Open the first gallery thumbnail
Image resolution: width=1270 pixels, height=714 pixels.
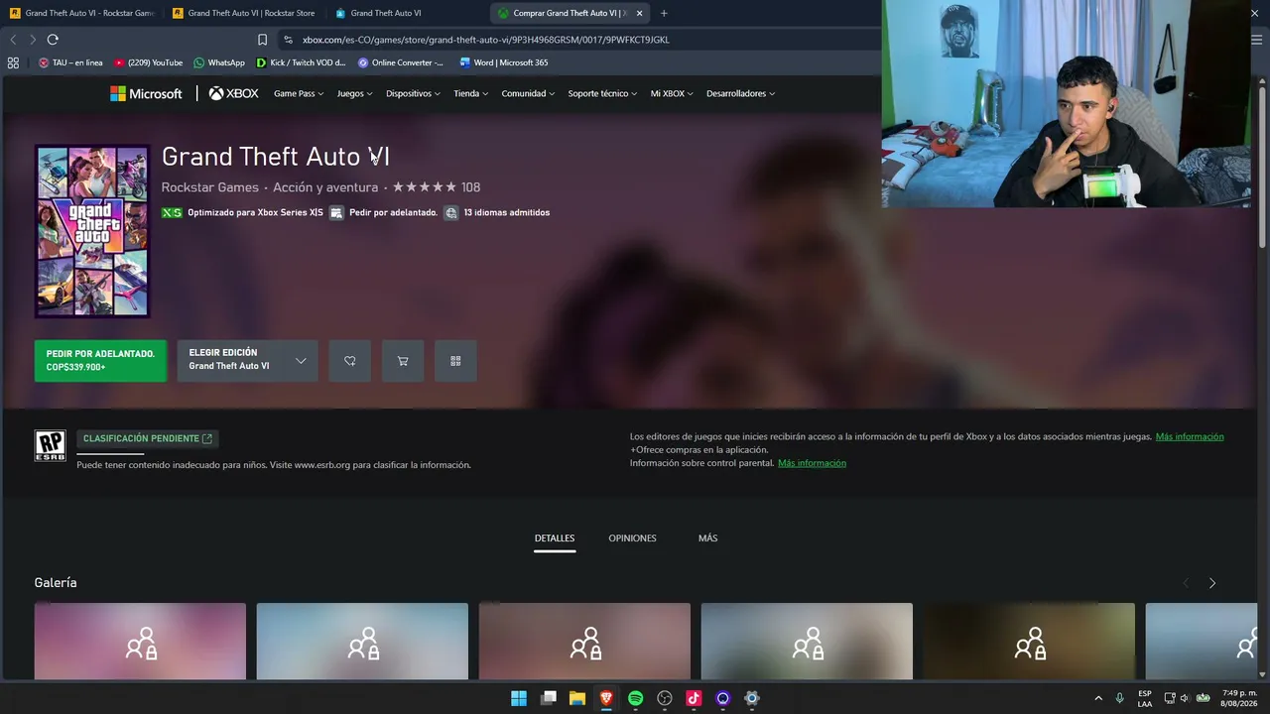[140, 642]
